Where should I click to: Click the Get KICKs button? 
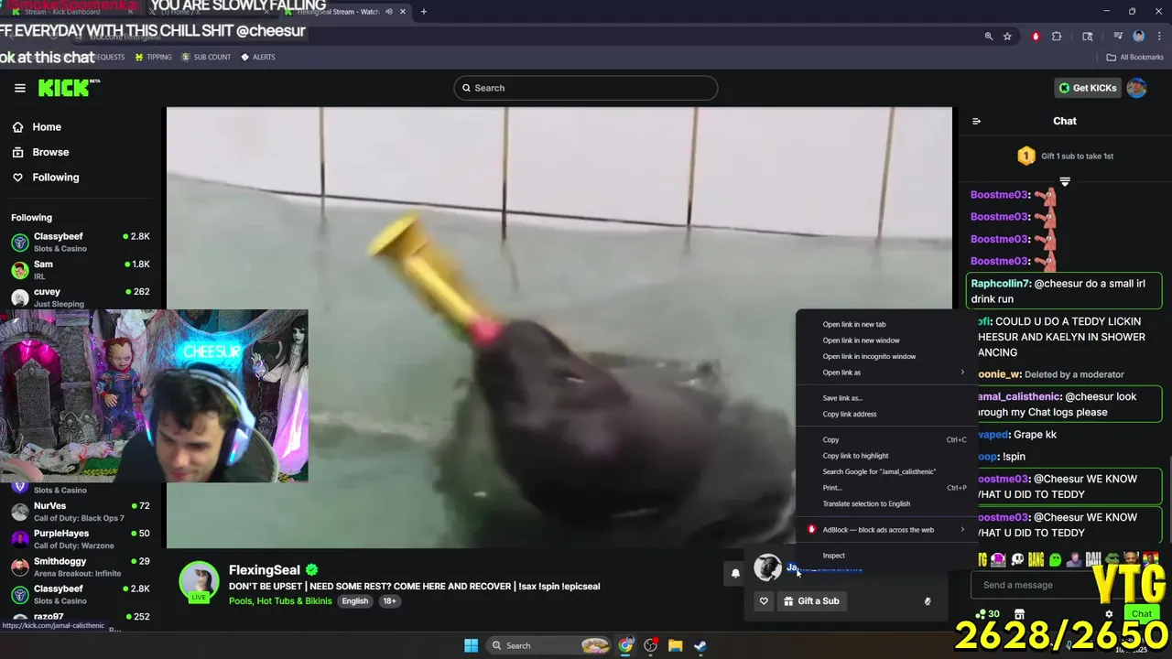point(1088,88)
